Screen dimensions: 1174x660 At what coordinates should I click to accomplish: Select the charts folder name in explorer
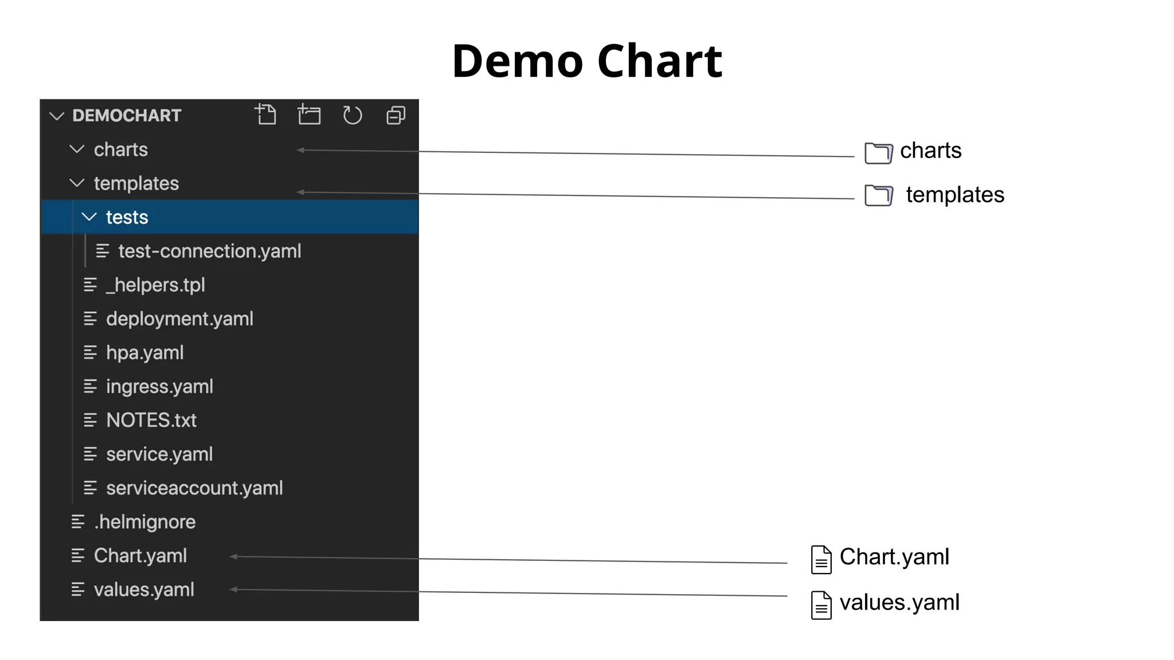click(x=121, y=150)
